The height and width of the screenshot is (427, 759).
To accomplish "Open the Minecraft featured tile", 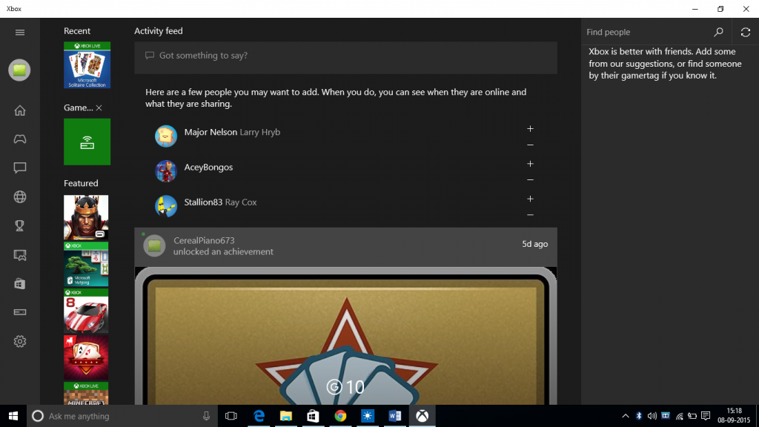I will click(86, 393).
